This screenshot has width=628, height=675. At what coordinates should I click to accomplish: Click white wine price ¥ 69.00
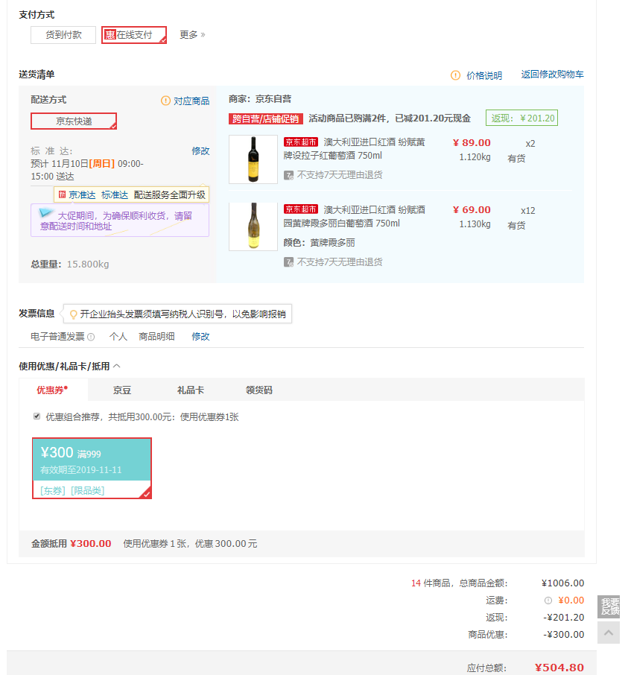(x=472, y=209)
